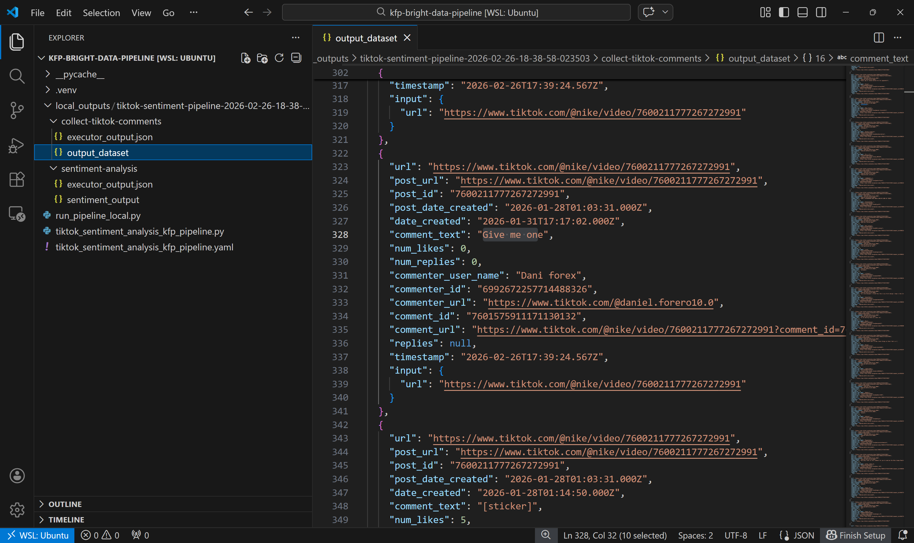The width and height of the screenshot is (914, 543).
Task: Click the New File icon in Explorer
Action: 245,58
